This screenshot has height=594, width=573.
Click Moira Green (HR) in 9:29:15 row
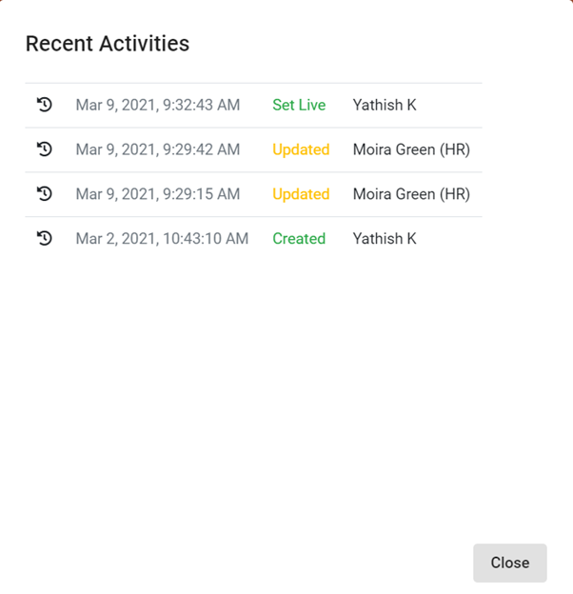click(x=411, y=194)
